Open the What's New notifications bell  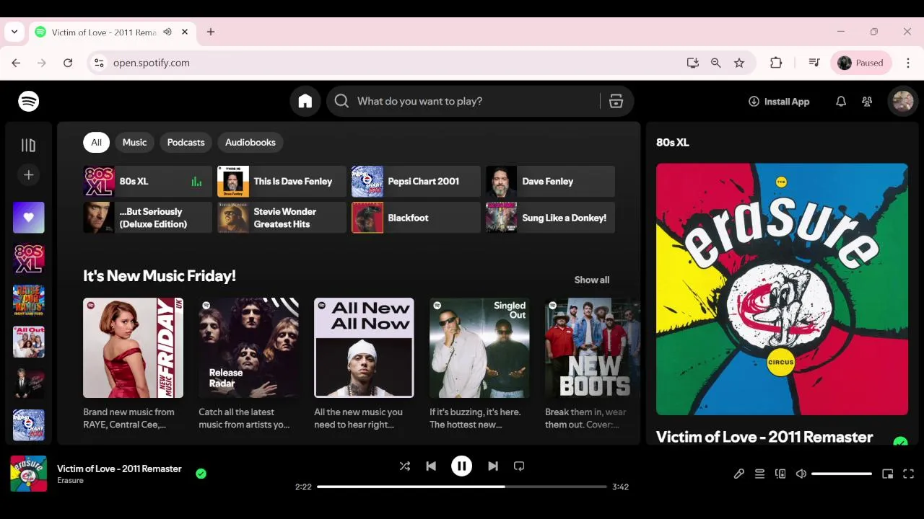[x=841, y=102]
